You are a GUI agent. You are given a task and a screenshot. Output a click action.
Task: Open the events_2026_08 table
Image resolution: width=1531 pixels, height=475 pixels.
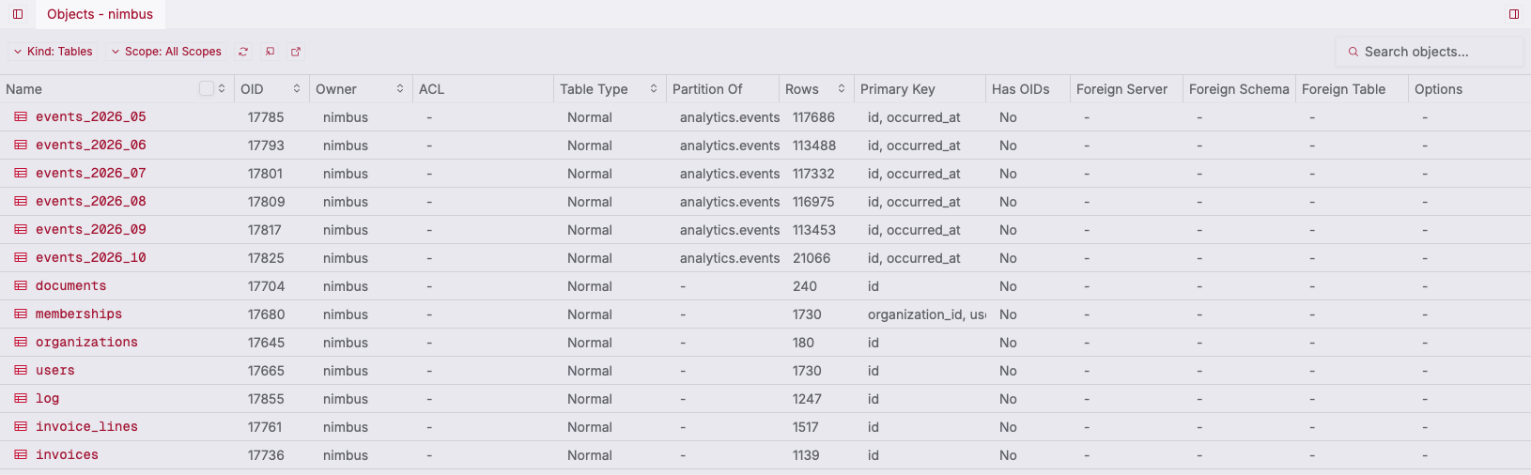(91, 202)
